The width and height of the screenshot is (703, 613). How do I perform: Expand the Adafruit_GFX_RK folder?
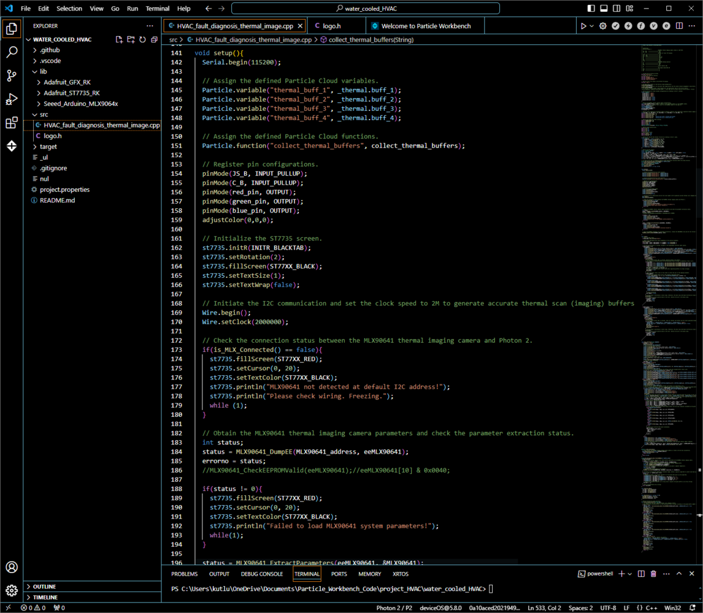click(x=67, y=82)
